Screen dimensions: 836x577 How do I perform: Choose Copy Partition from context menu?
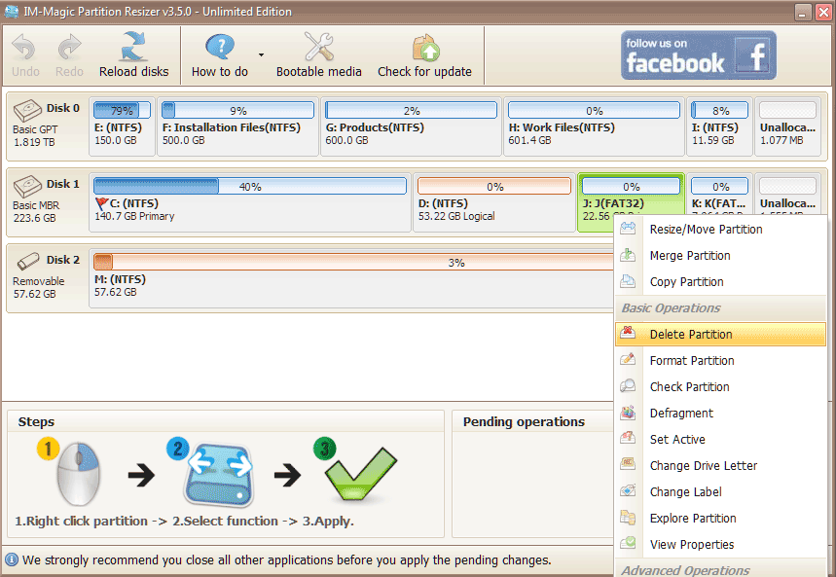[720, 281]
